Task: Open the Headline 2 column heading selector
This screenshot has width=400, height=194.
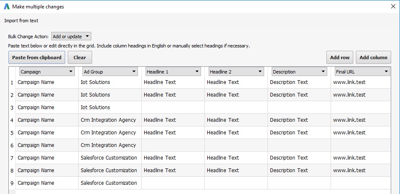Action: point(236,72)
